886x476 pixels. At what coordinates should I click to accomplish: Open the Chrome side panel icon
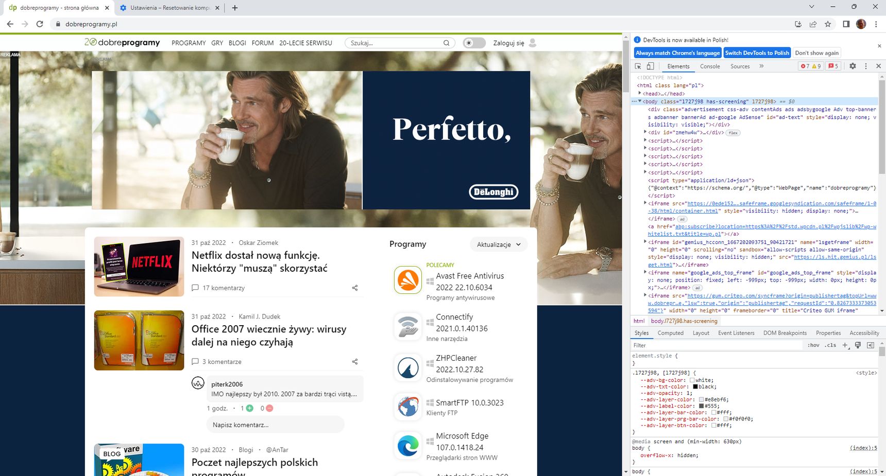point(846,24)
